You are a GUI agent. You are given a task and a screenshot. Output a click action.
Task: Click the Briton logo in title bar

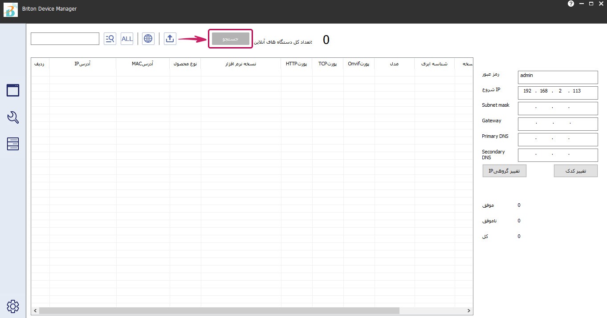[x=10, y=9]
